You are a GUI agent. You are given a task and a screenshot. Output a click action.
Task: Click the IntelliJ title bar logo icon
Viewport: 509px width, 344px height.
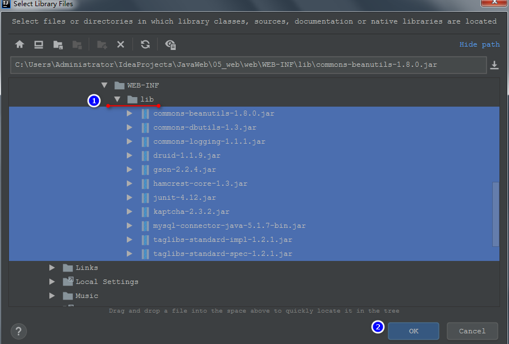(6, 3)
